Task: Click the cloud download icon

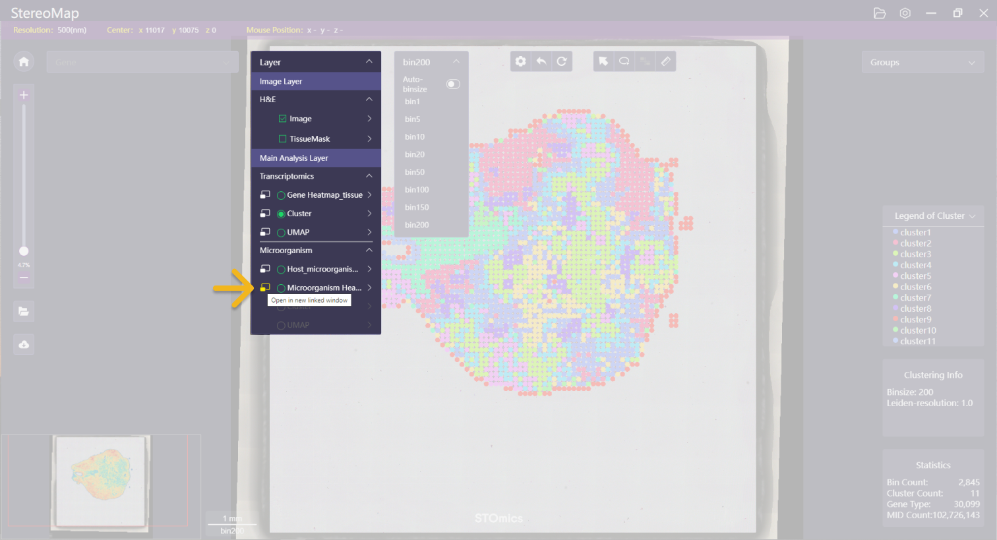Action: click(x=24, y=345)
